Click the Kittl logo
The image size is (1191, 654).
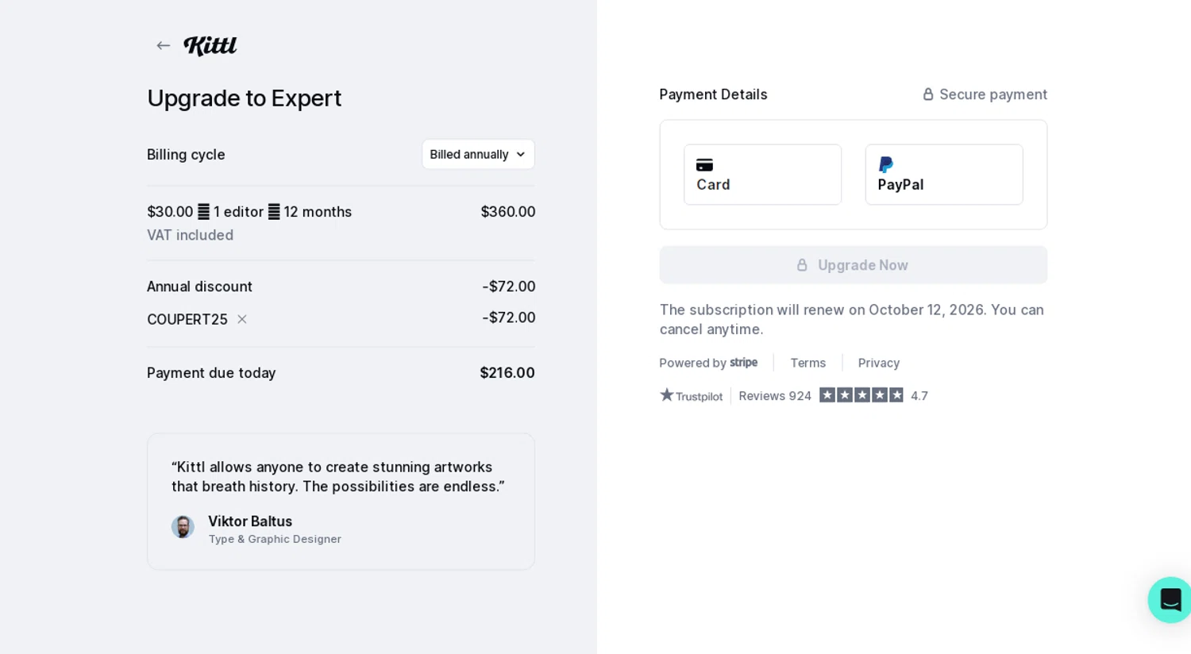210,46
